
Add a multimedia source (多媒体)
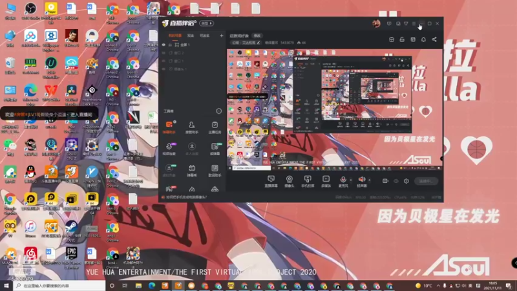tap(326, 181)
